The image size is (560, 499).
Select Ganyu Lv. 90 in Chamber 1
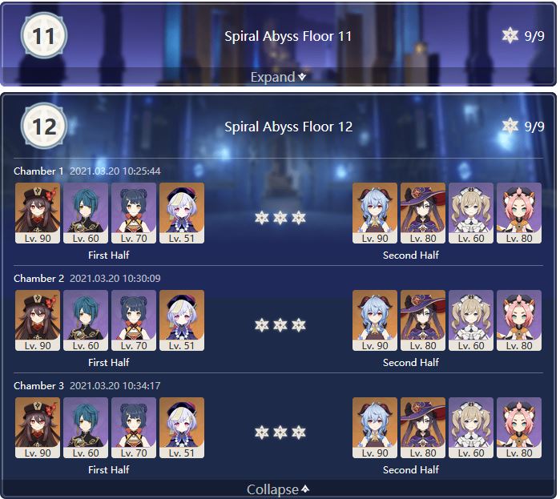point(375,213)
